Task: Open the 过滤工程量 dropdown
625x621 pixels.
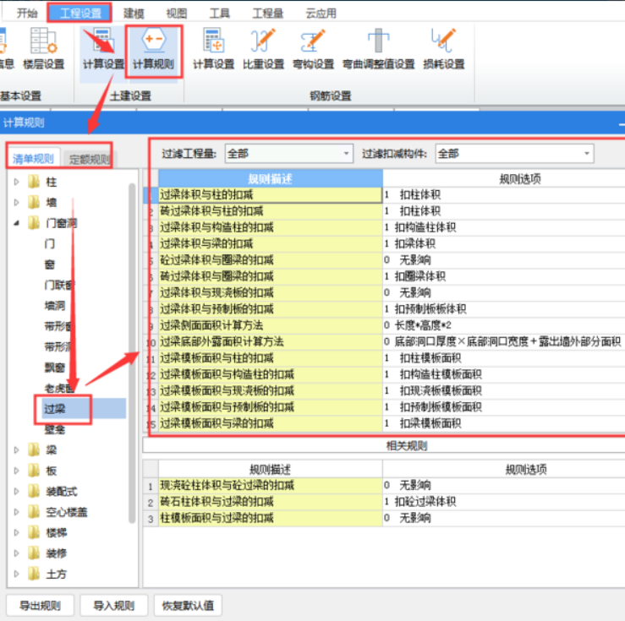Action: click(x=288, y=154)
